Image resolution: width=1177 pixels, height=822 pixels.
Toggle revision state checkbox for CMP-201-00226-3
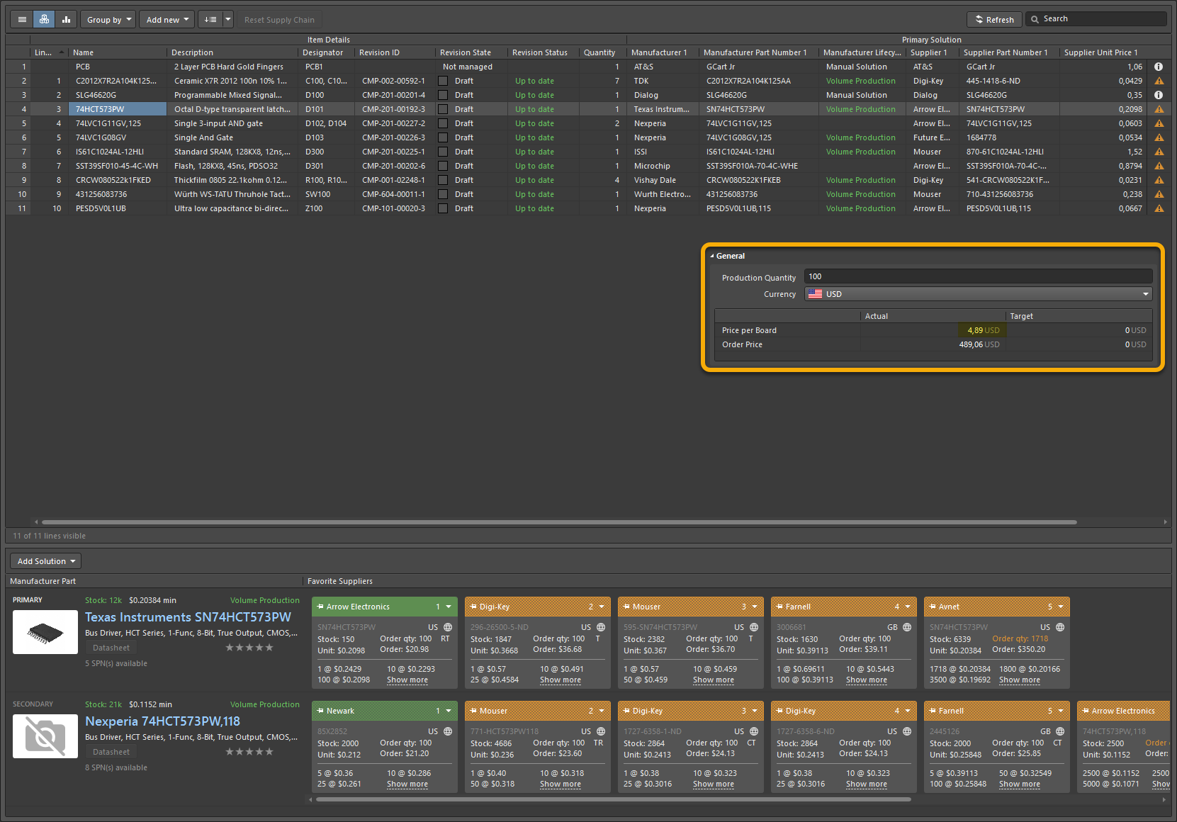tap(443, 137)
